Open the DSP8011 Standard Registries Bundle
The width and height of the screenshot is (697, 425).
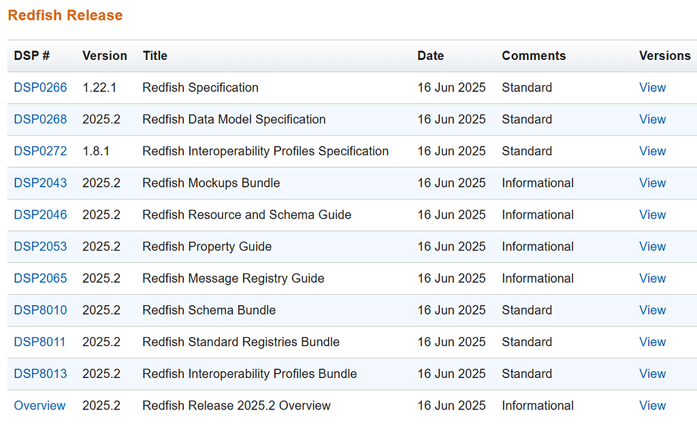click(40, 342)
